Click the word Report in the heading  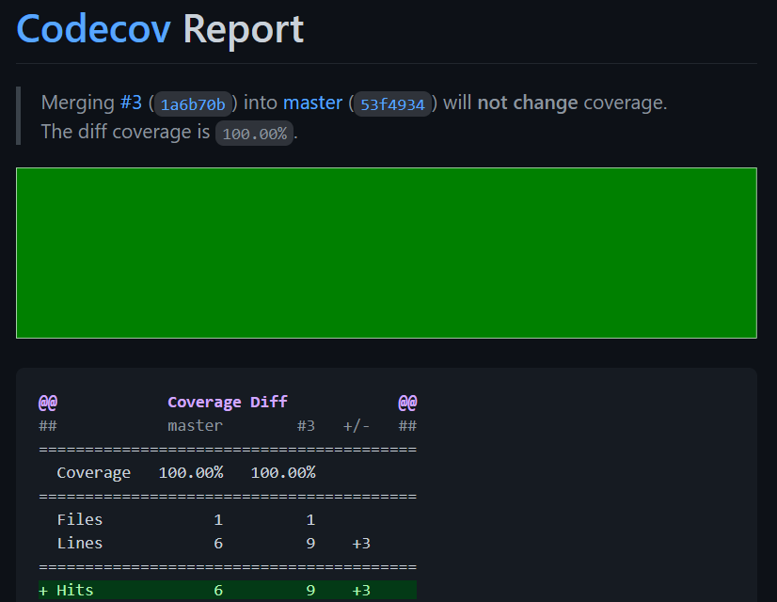coord(243,29)
